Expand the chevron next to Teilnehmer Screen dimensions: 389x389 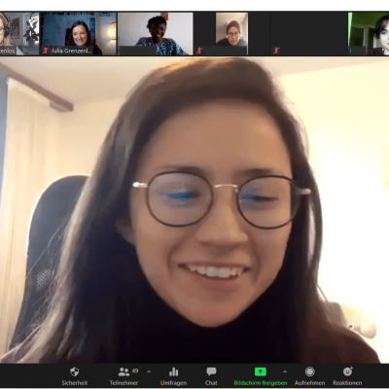pos(149,371)
